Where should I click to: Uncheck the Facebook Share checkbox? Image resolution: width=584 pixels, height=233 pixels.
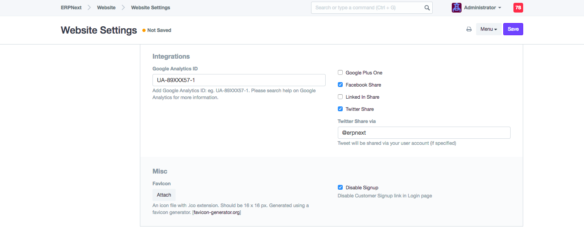(340, 85)
